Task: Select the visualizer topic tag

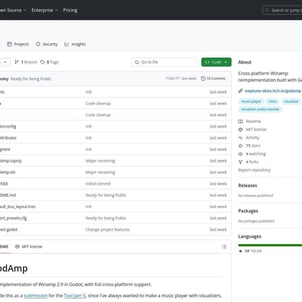Action: [x=291, y=101]
